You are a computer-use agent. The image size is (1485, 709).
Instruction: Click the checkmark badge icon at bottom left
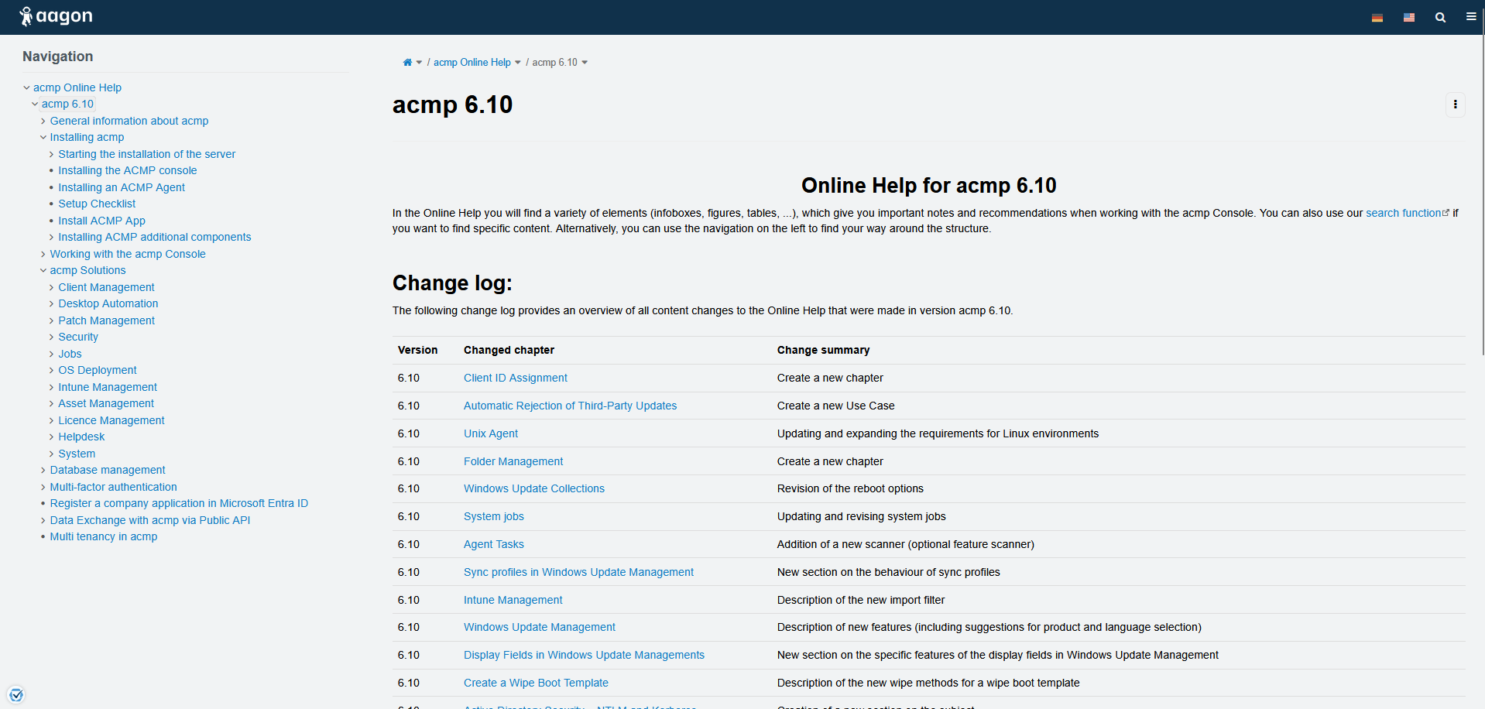(16, 694)
